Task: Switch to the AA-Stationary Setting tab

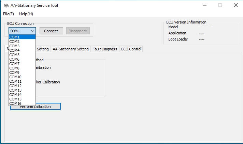Action: coord(71,49)
